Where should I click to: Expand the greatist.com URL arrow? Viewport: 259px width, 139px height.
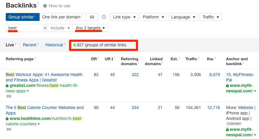28,91
